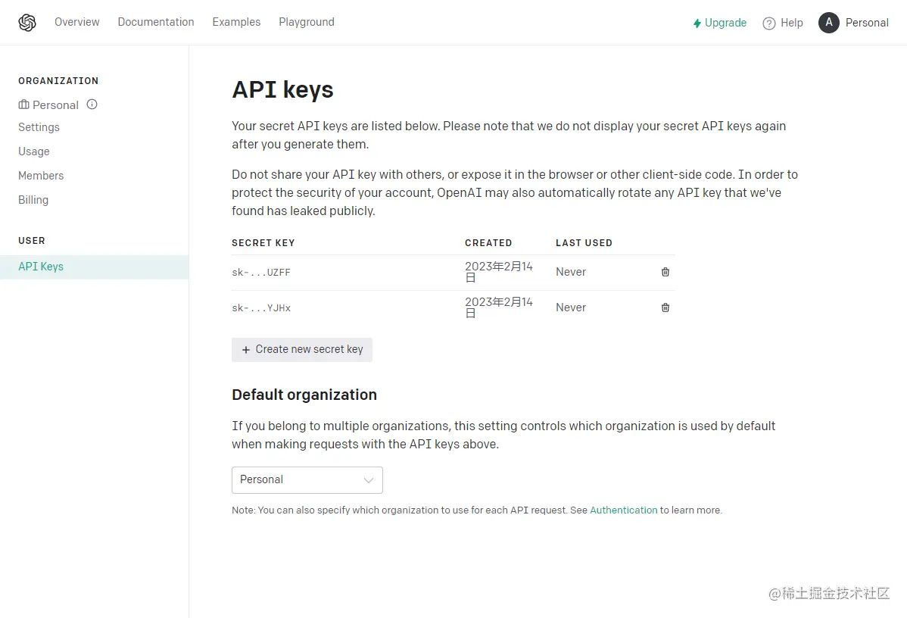
Task: Click the plus icon on Create new secret key
Action: tap(246, 350)
